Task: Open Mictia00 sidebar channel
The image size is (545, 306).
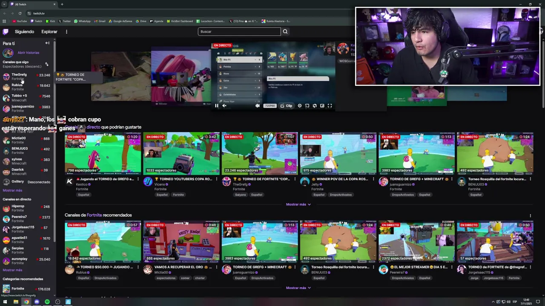Action: pos(28,140)
